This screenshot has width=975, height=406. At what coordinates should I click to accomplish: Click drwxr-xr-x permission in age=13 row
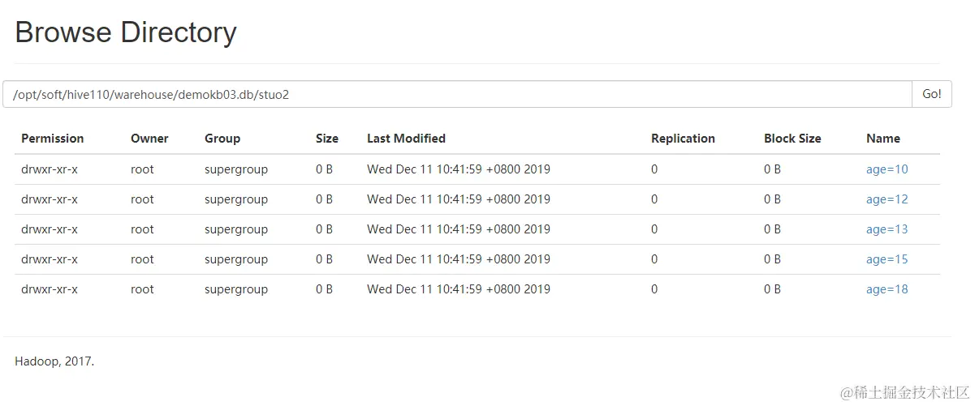[x=50, y=229]
